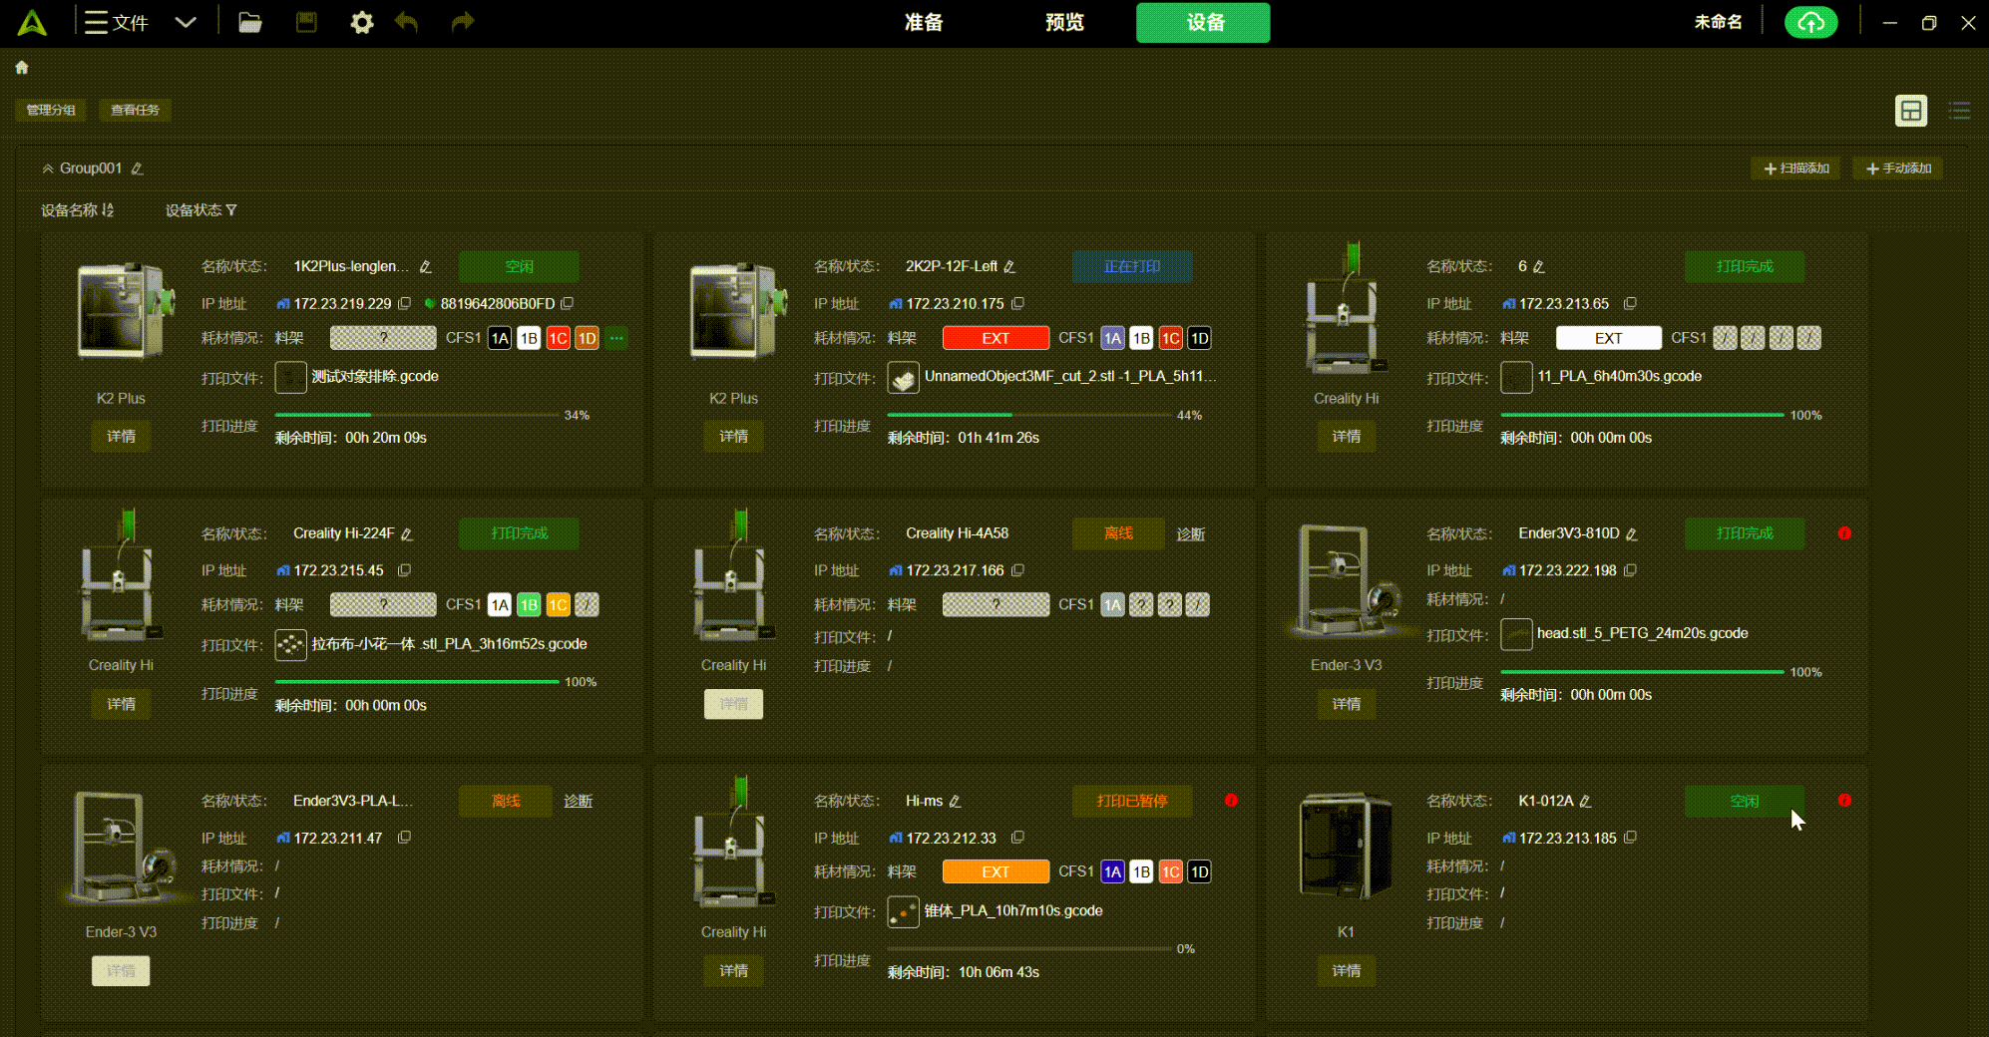
Task: Click the 管理分组 button
Action: pos(51,110)
